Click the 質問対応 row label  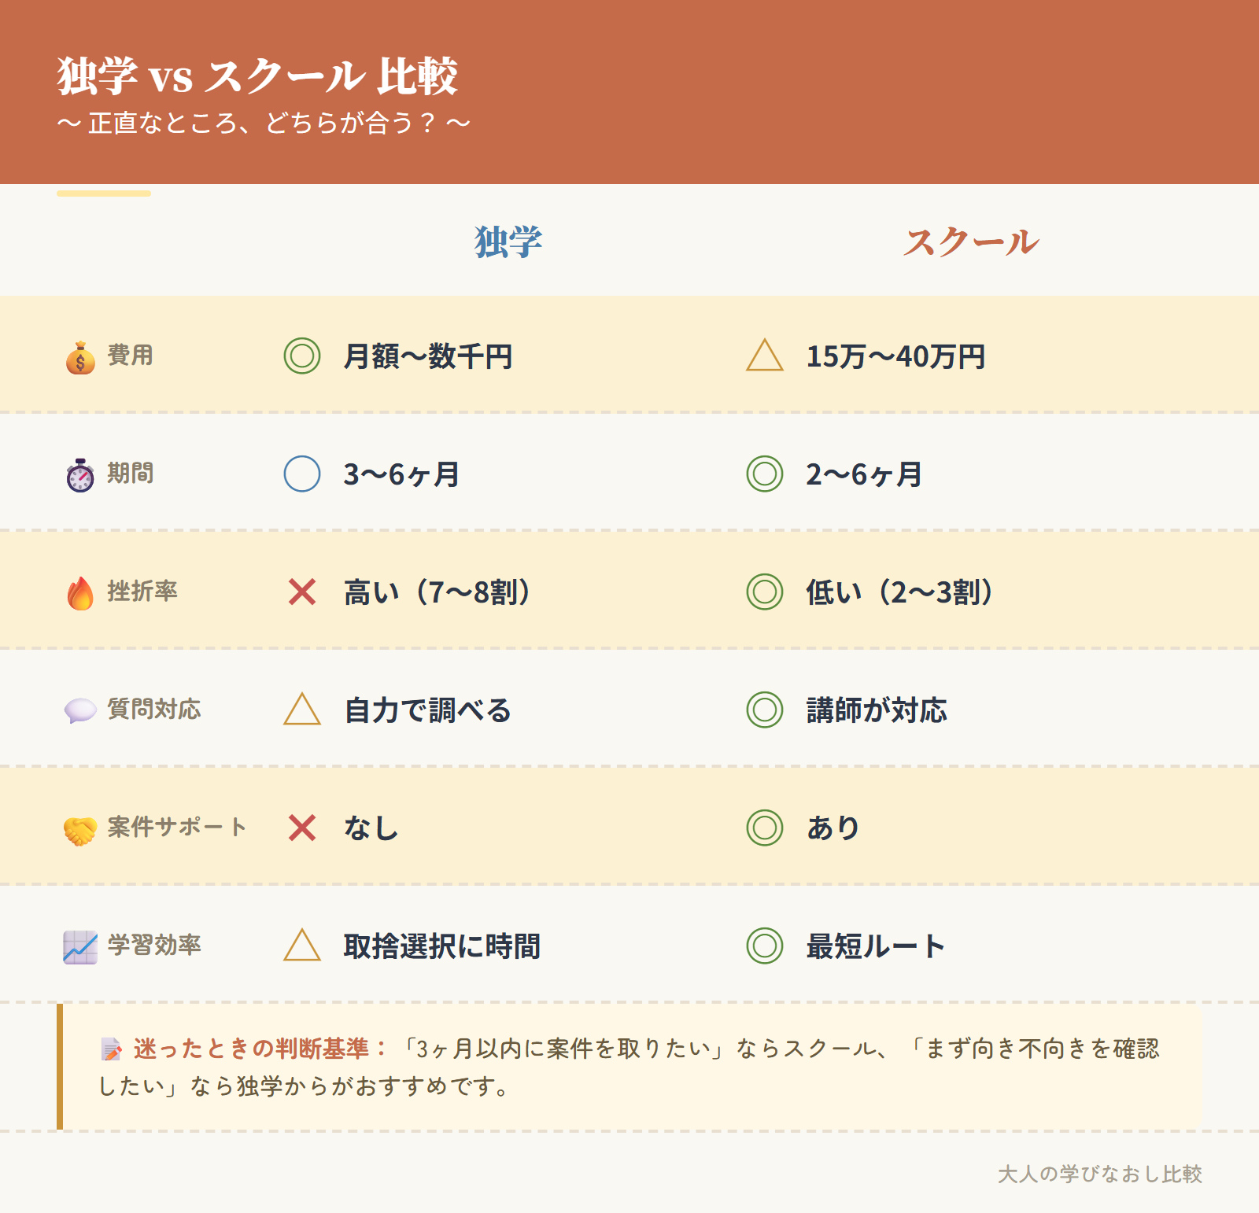pos(154,710)
